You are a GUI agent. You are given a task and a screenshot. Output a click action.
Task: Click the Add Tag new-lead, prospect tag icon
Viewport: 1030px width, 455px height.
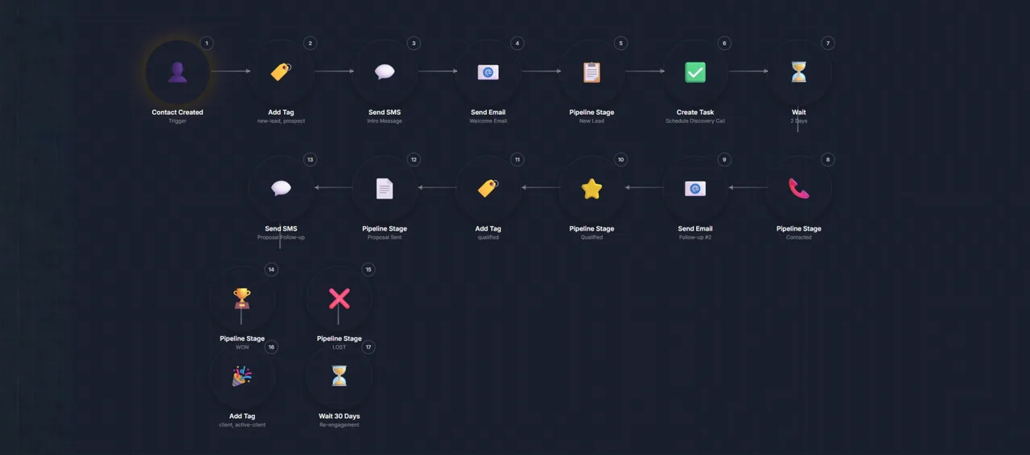coord(281,72)
